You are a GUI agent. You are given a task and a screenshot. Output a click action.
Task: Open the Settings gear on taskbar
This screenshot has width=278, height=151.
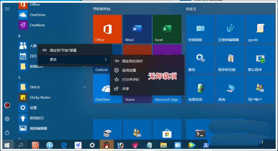click(92, 145)
